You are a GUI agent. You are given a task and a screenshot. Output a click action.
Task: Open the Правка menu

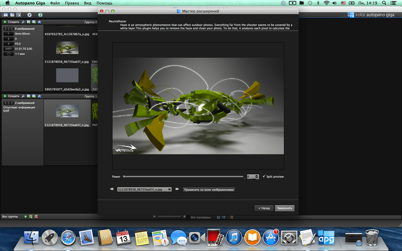click(x=72, y=3)
